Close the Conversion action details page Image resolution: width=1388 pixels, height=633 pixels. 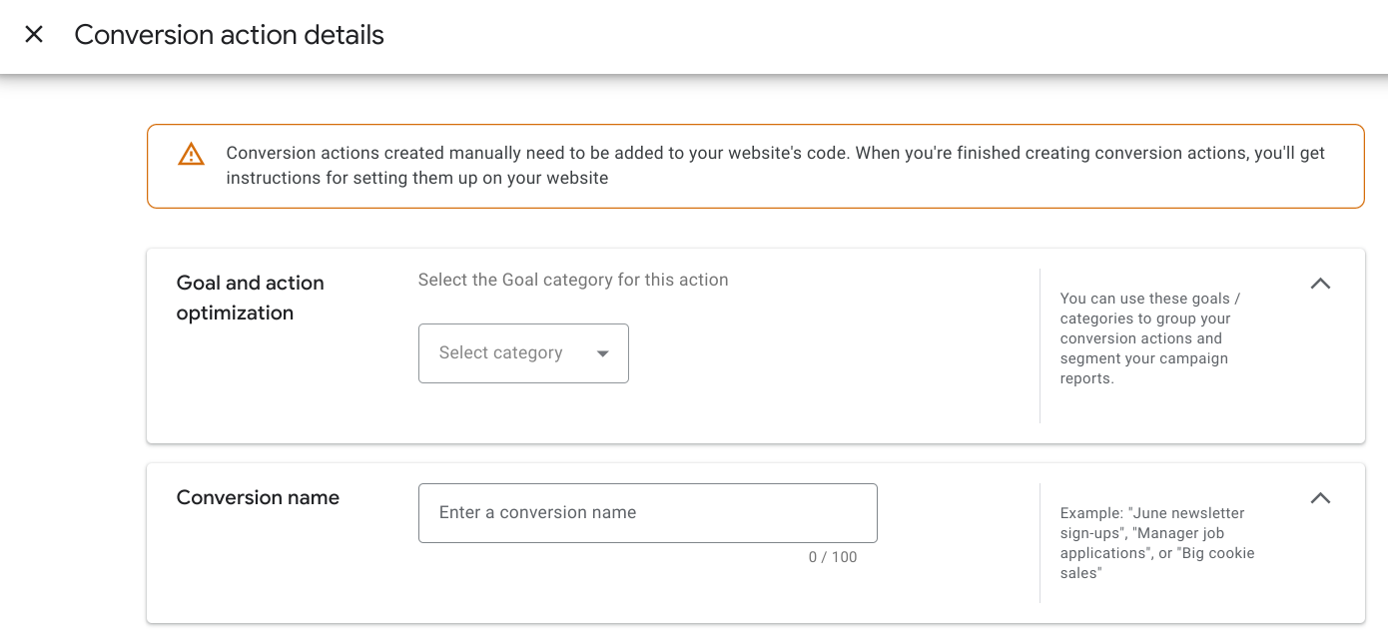pos(34,35)
